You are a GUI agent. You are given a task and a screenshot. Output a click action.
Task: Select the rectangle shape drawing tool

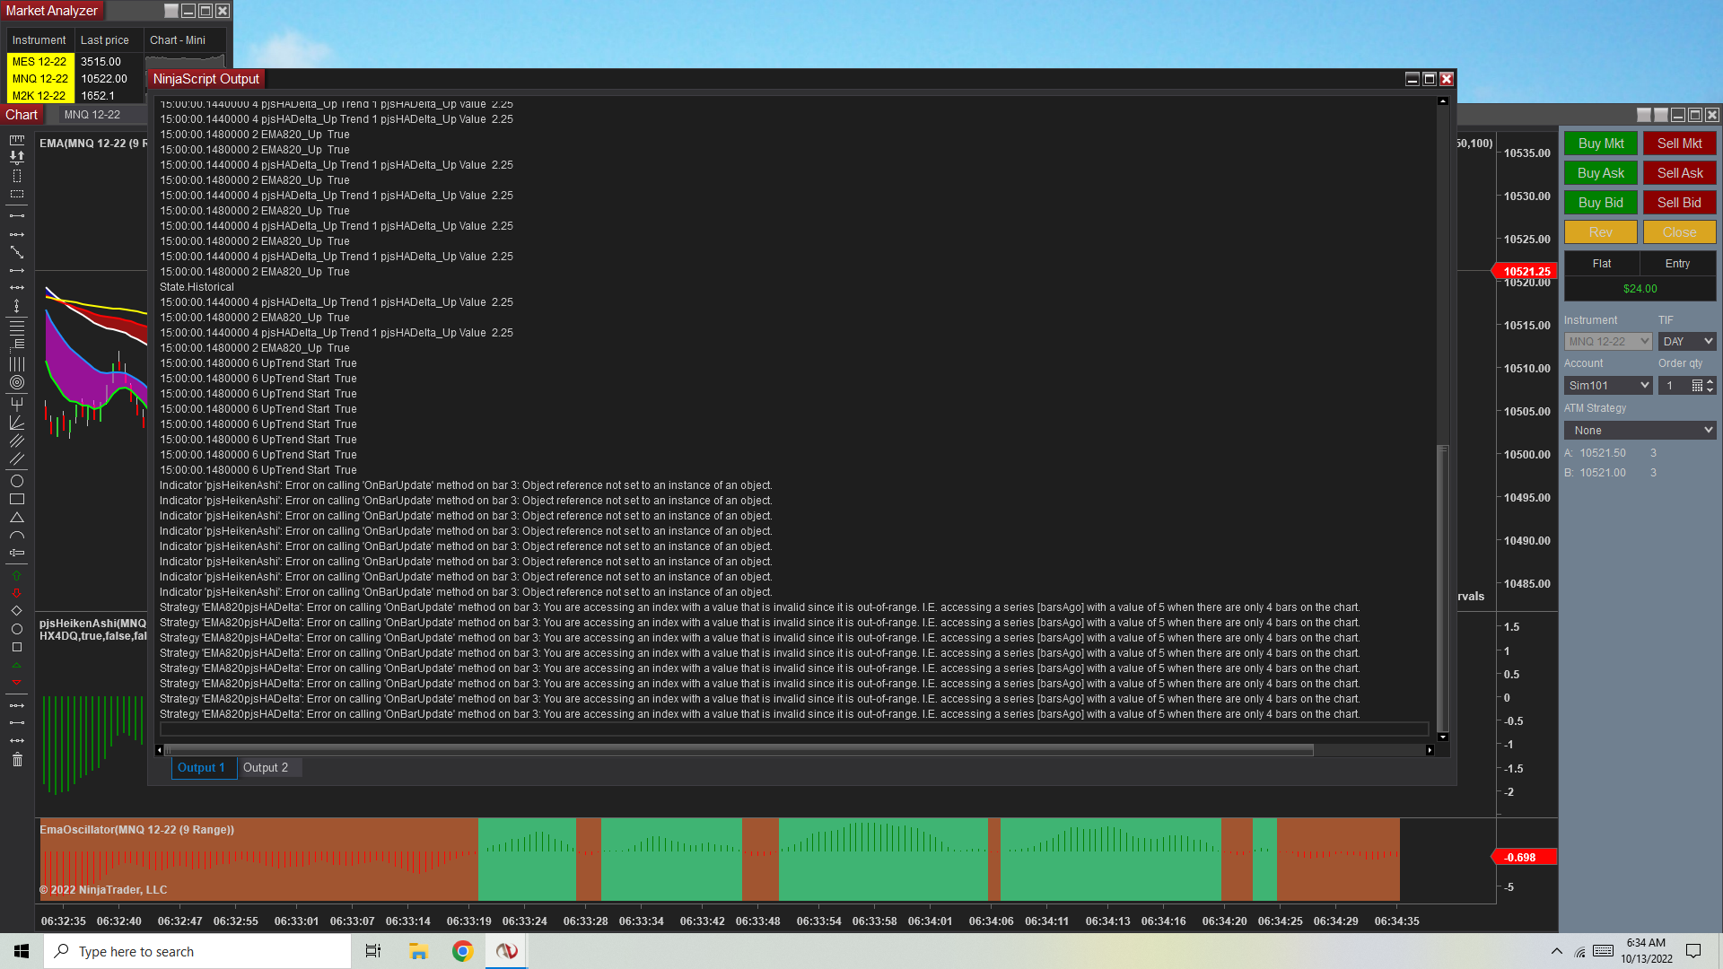coord(16,499)
